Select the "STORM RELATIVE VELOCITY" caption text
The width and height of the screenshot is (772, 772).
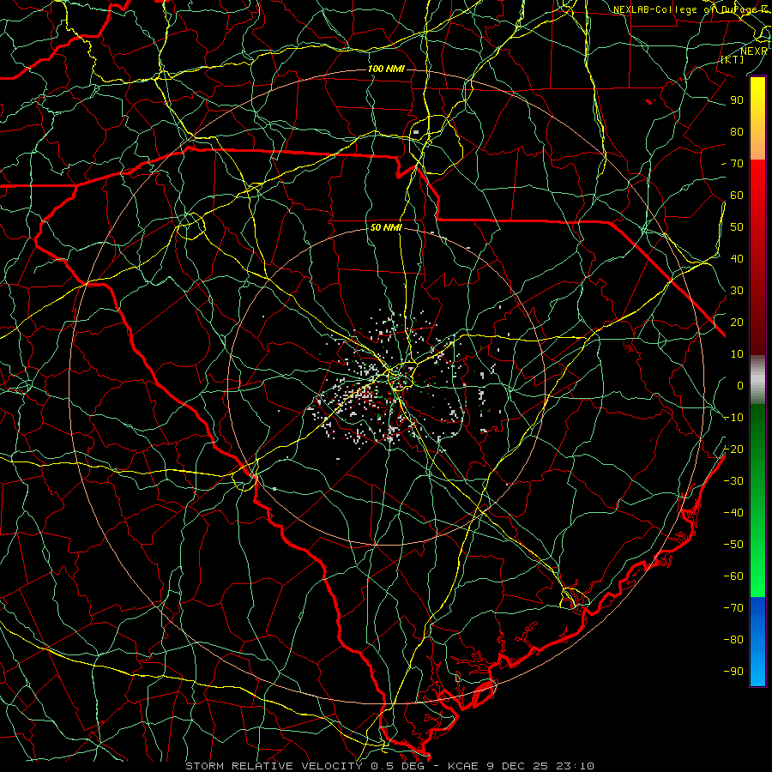[274, 766]
